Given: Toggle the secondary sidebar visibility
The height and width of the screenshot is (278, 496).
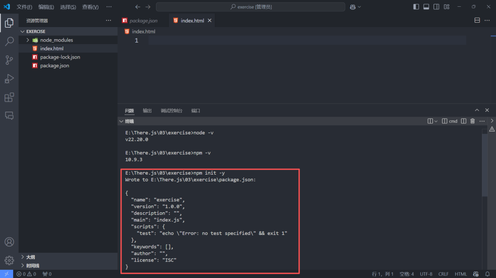Looking at the screenshot, I should point(436,7).
